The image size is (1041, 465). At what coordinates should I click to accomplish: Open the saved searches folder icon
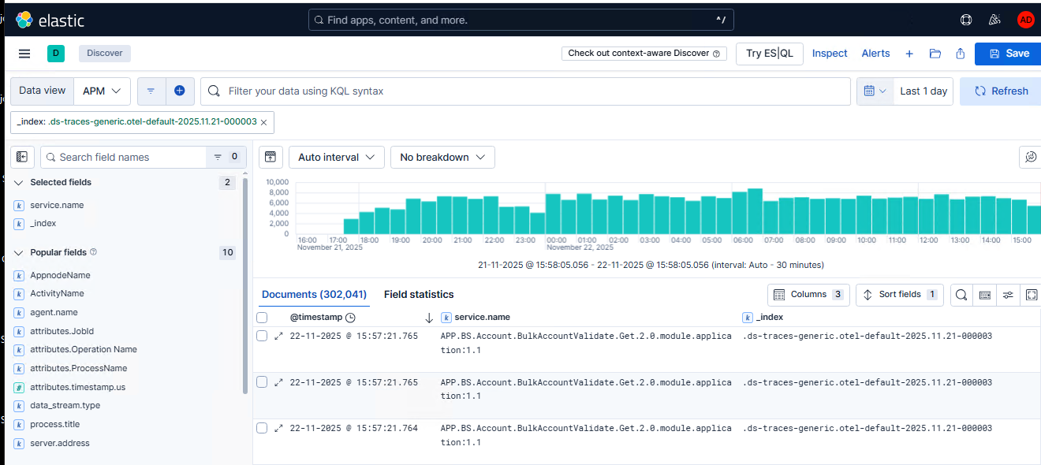935,54
